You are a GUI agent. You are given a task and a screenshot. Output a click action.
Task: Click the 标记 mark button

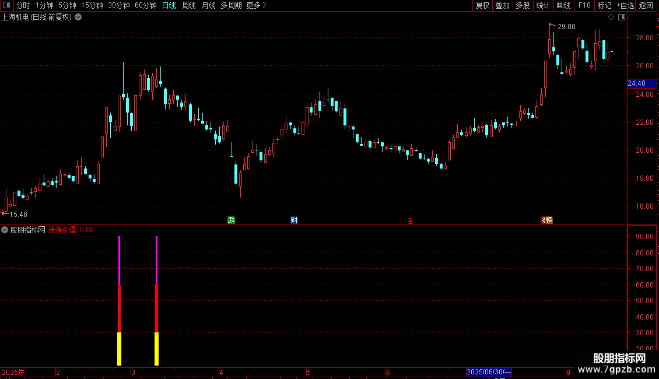click(604, 5)
